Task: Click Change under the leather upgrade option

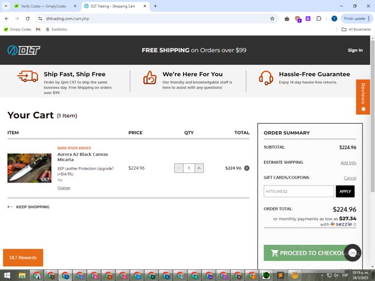Action: coord(64,188)
